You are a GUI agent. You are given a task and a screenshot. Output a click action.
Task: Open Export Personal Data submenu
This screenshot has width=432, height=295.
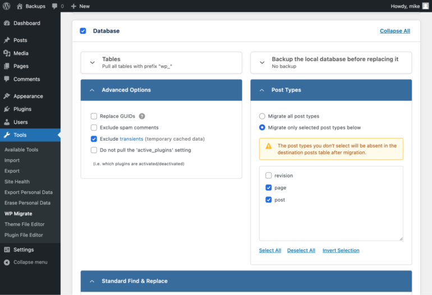tap(29, 192)
